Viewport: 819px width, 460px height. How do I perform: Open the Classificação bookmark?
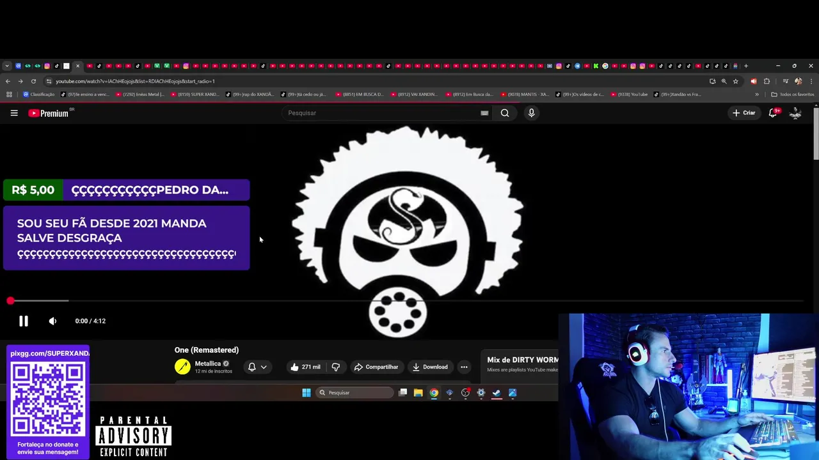pos(39,95)
